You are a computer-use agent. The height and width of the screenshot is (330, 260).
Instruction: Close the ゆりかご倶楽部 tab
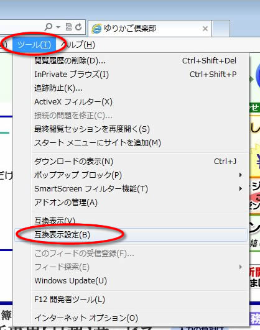pyautogui.click(x=205, y=29)
